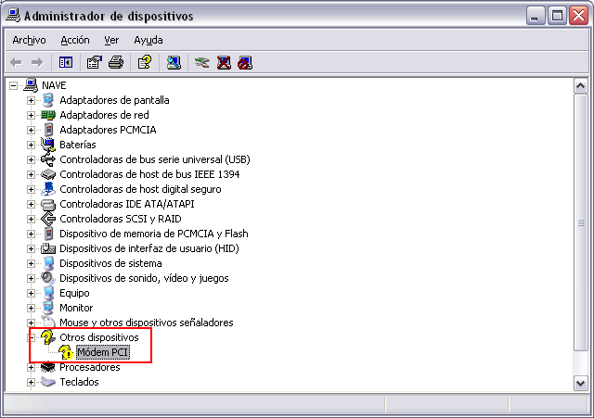Click the Adaptadores de pantalla icon
Viewport: 594px width, 418px height.
48,100
